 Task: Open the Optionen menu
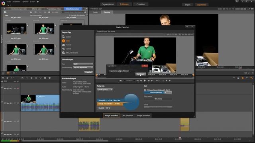(x=25, y=2)
